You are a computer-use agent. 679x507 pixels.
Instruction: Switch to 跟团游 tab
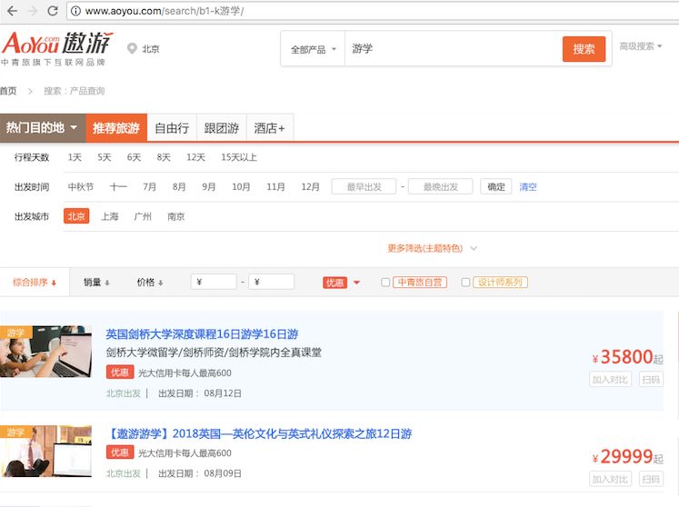tap(222, 128)
